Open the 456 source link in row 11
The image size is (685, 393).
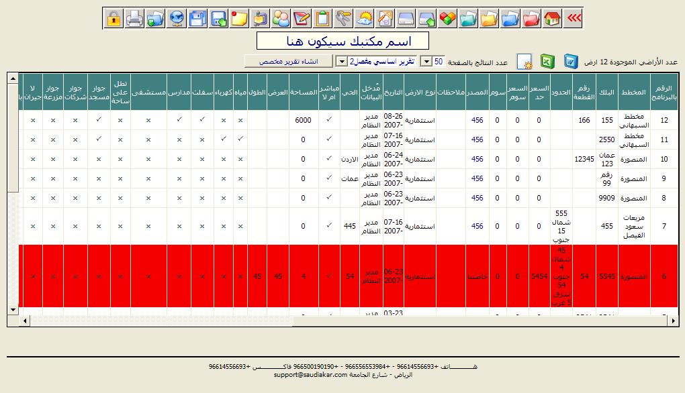click(477, 139)
